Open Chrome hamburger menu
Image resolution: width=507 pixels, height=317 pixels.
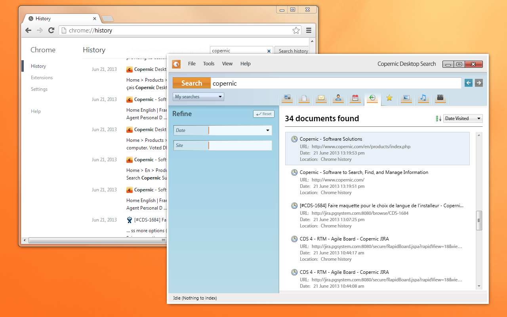coord(309,31)
